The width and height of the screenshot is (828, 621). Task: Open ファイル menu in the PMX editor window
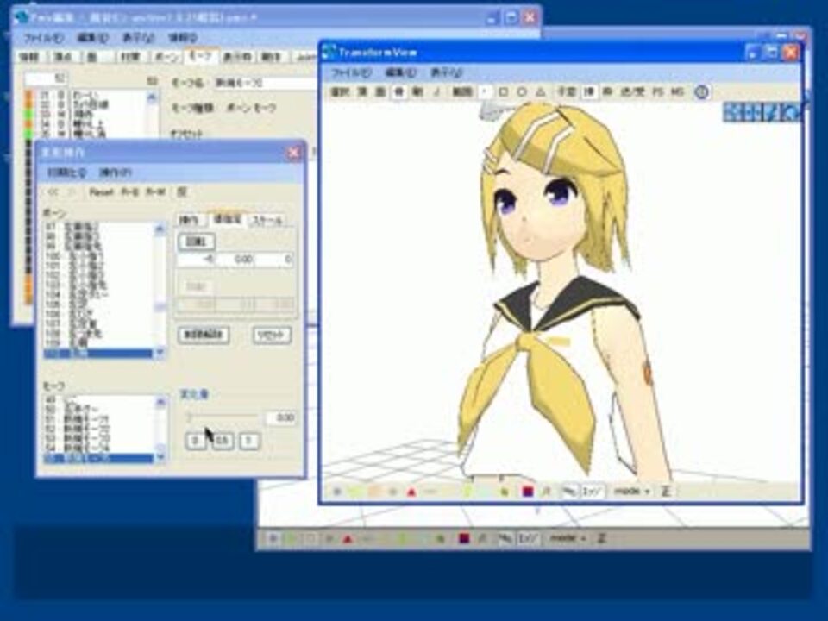point(44,37)
